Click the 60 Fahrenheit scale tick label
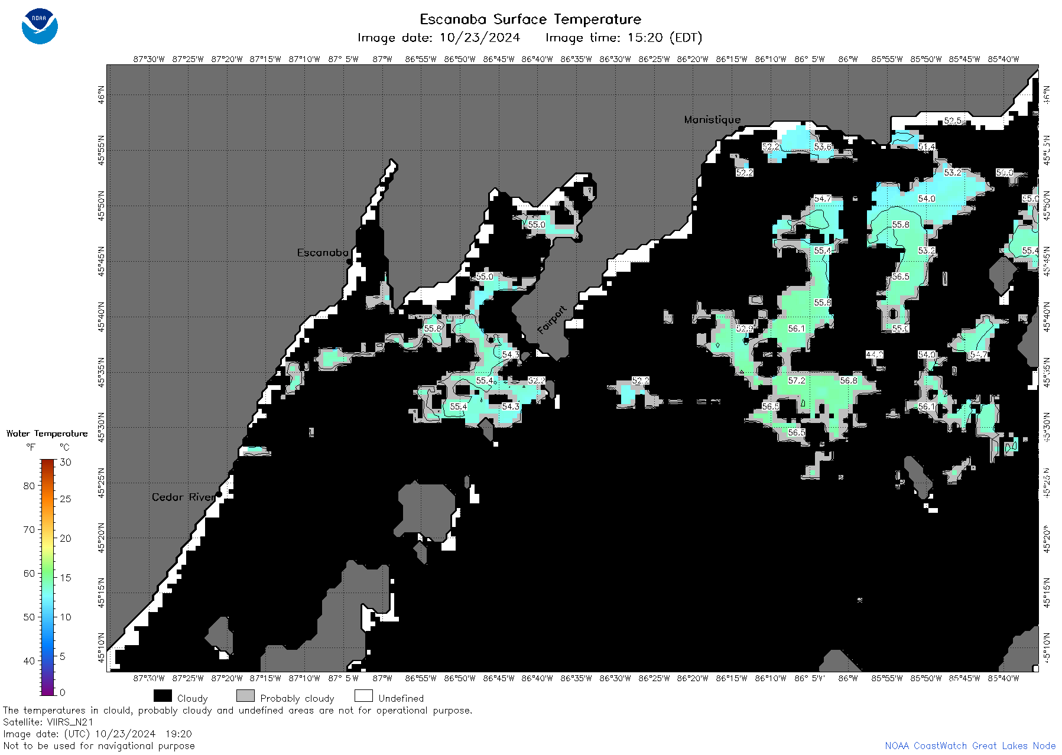This screenshot has width=1062, height=755. point(29,573)
